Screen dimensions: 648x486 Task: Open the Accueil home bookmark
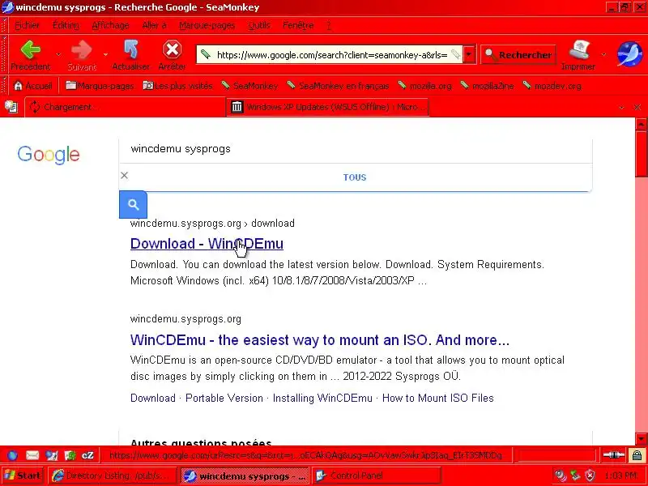33,86
